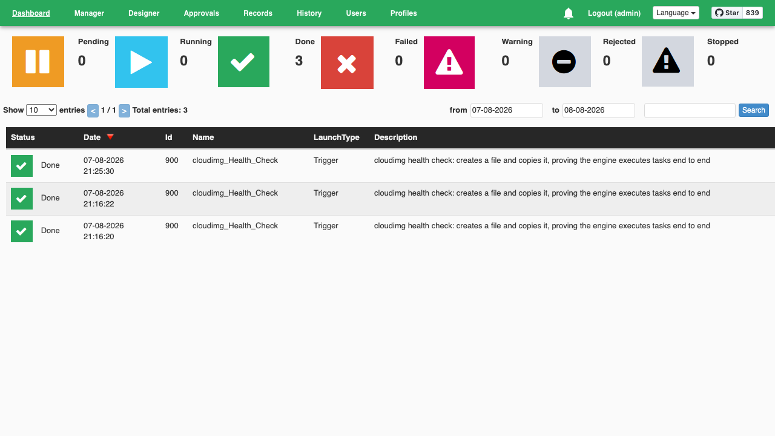Sort by Date using the red arrow
Image resolution: width=775 pixels, height=436 pixels.
pos(110,137)
